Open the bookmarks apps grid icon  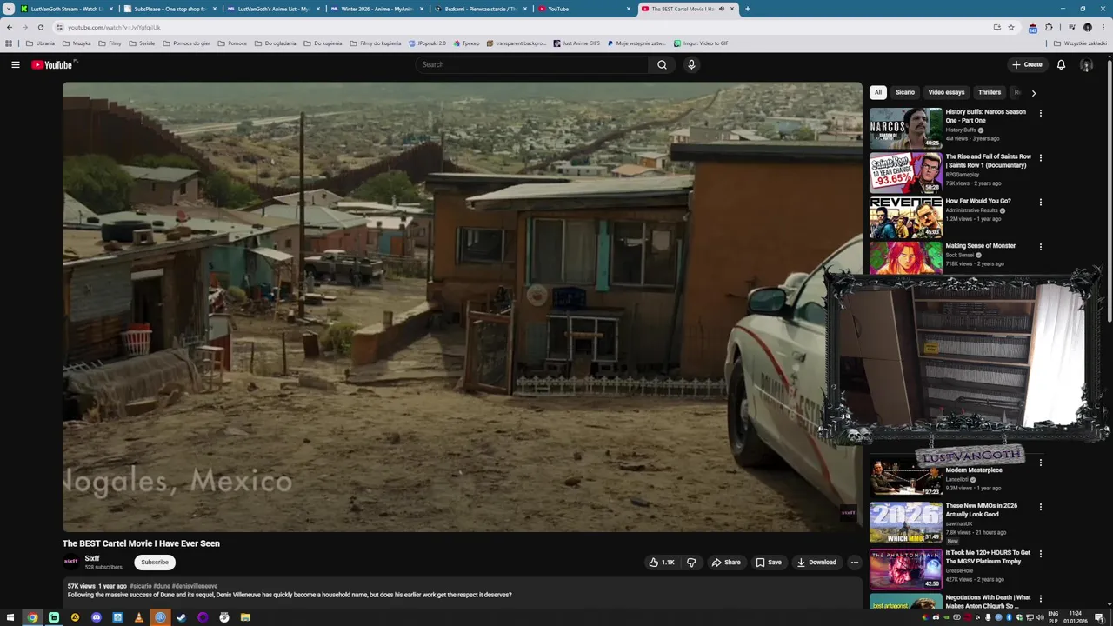click(9, 43)
